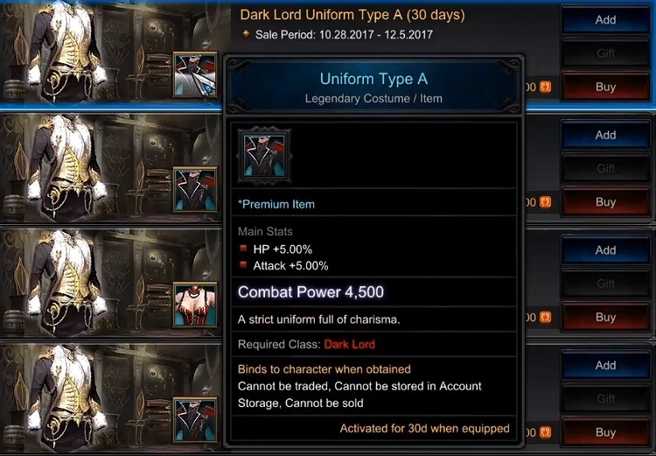Click the third row's costume preview image
This screenshot has height=456, width=656.
pyautogui.click(x=111, y=284)
